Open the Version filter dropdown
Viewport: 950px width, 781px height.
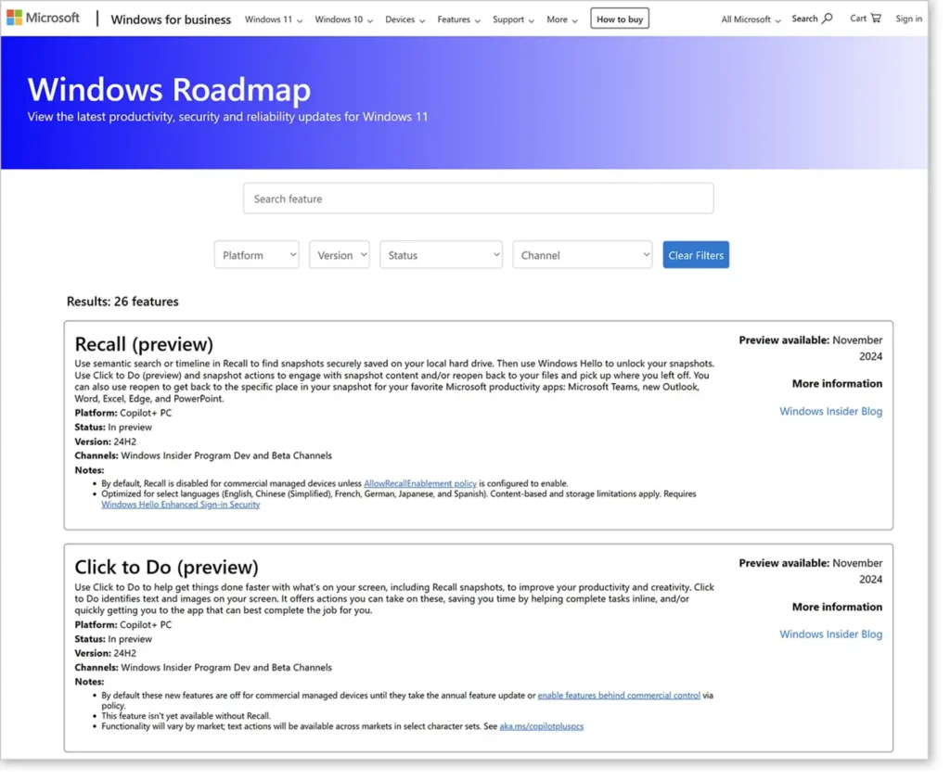340,255
